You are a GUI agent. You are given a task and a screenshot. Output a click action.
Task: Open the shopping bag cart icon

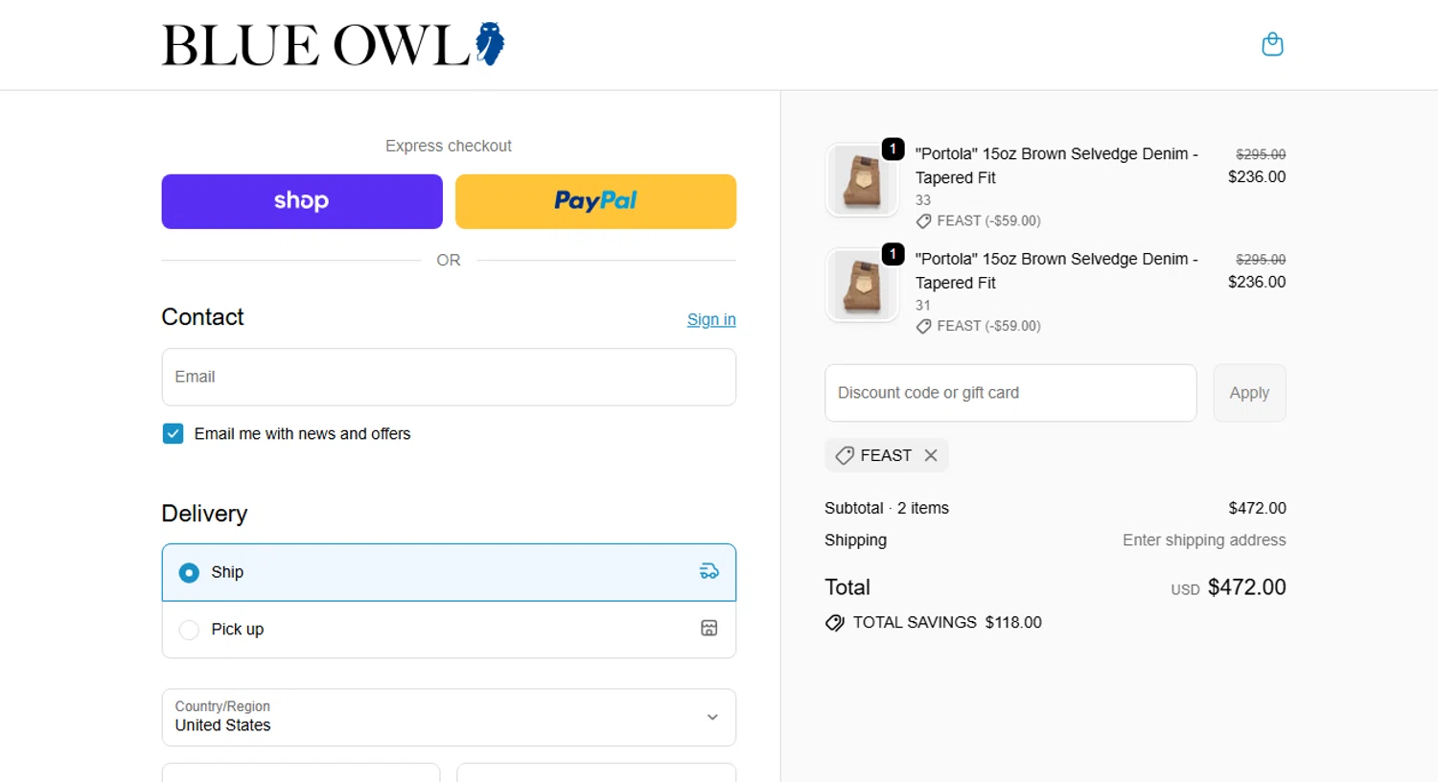(x=1272, y=44)
